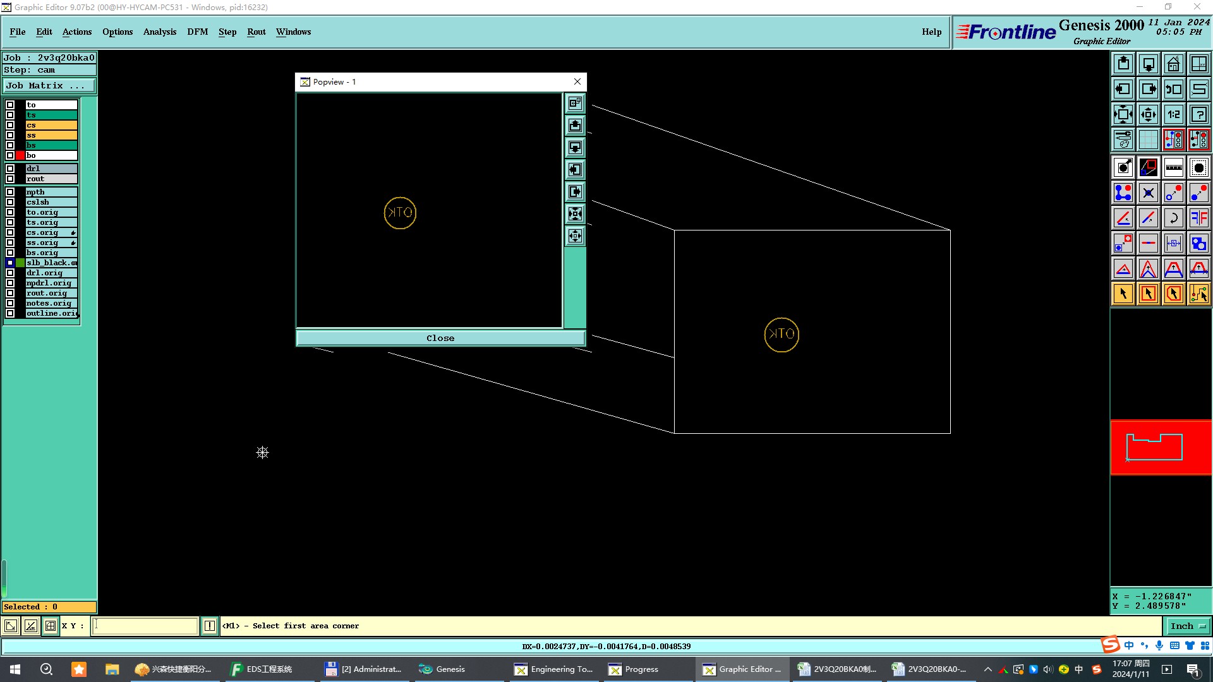1213x682 pixels.
Task: Open the Help menu
Action: 932,32
